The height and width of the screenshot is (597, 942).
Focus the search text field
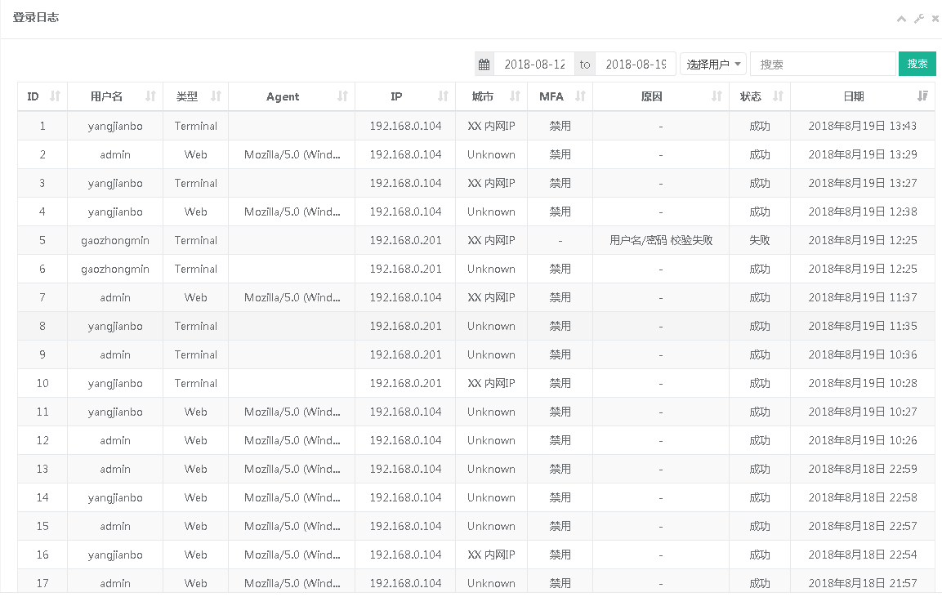[822, 65]
